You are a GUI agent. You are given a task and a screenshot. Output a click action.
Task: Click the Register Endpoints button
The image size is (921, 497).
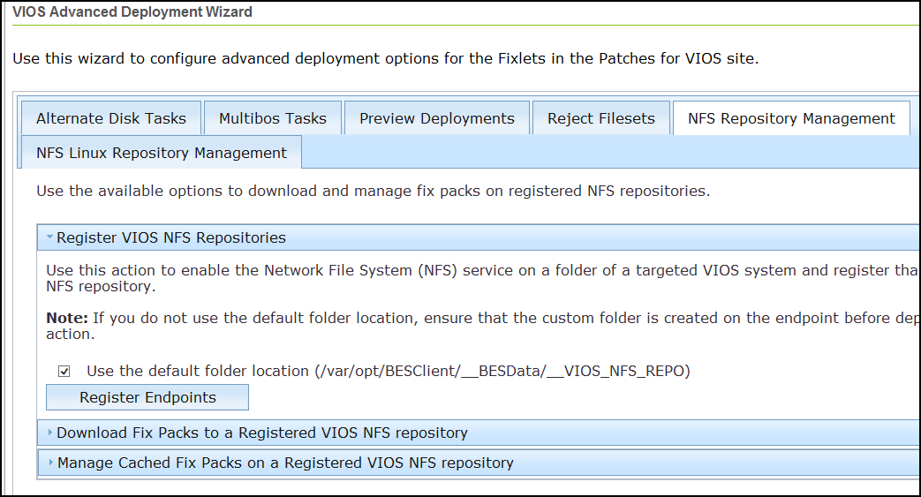coord(147,397)
